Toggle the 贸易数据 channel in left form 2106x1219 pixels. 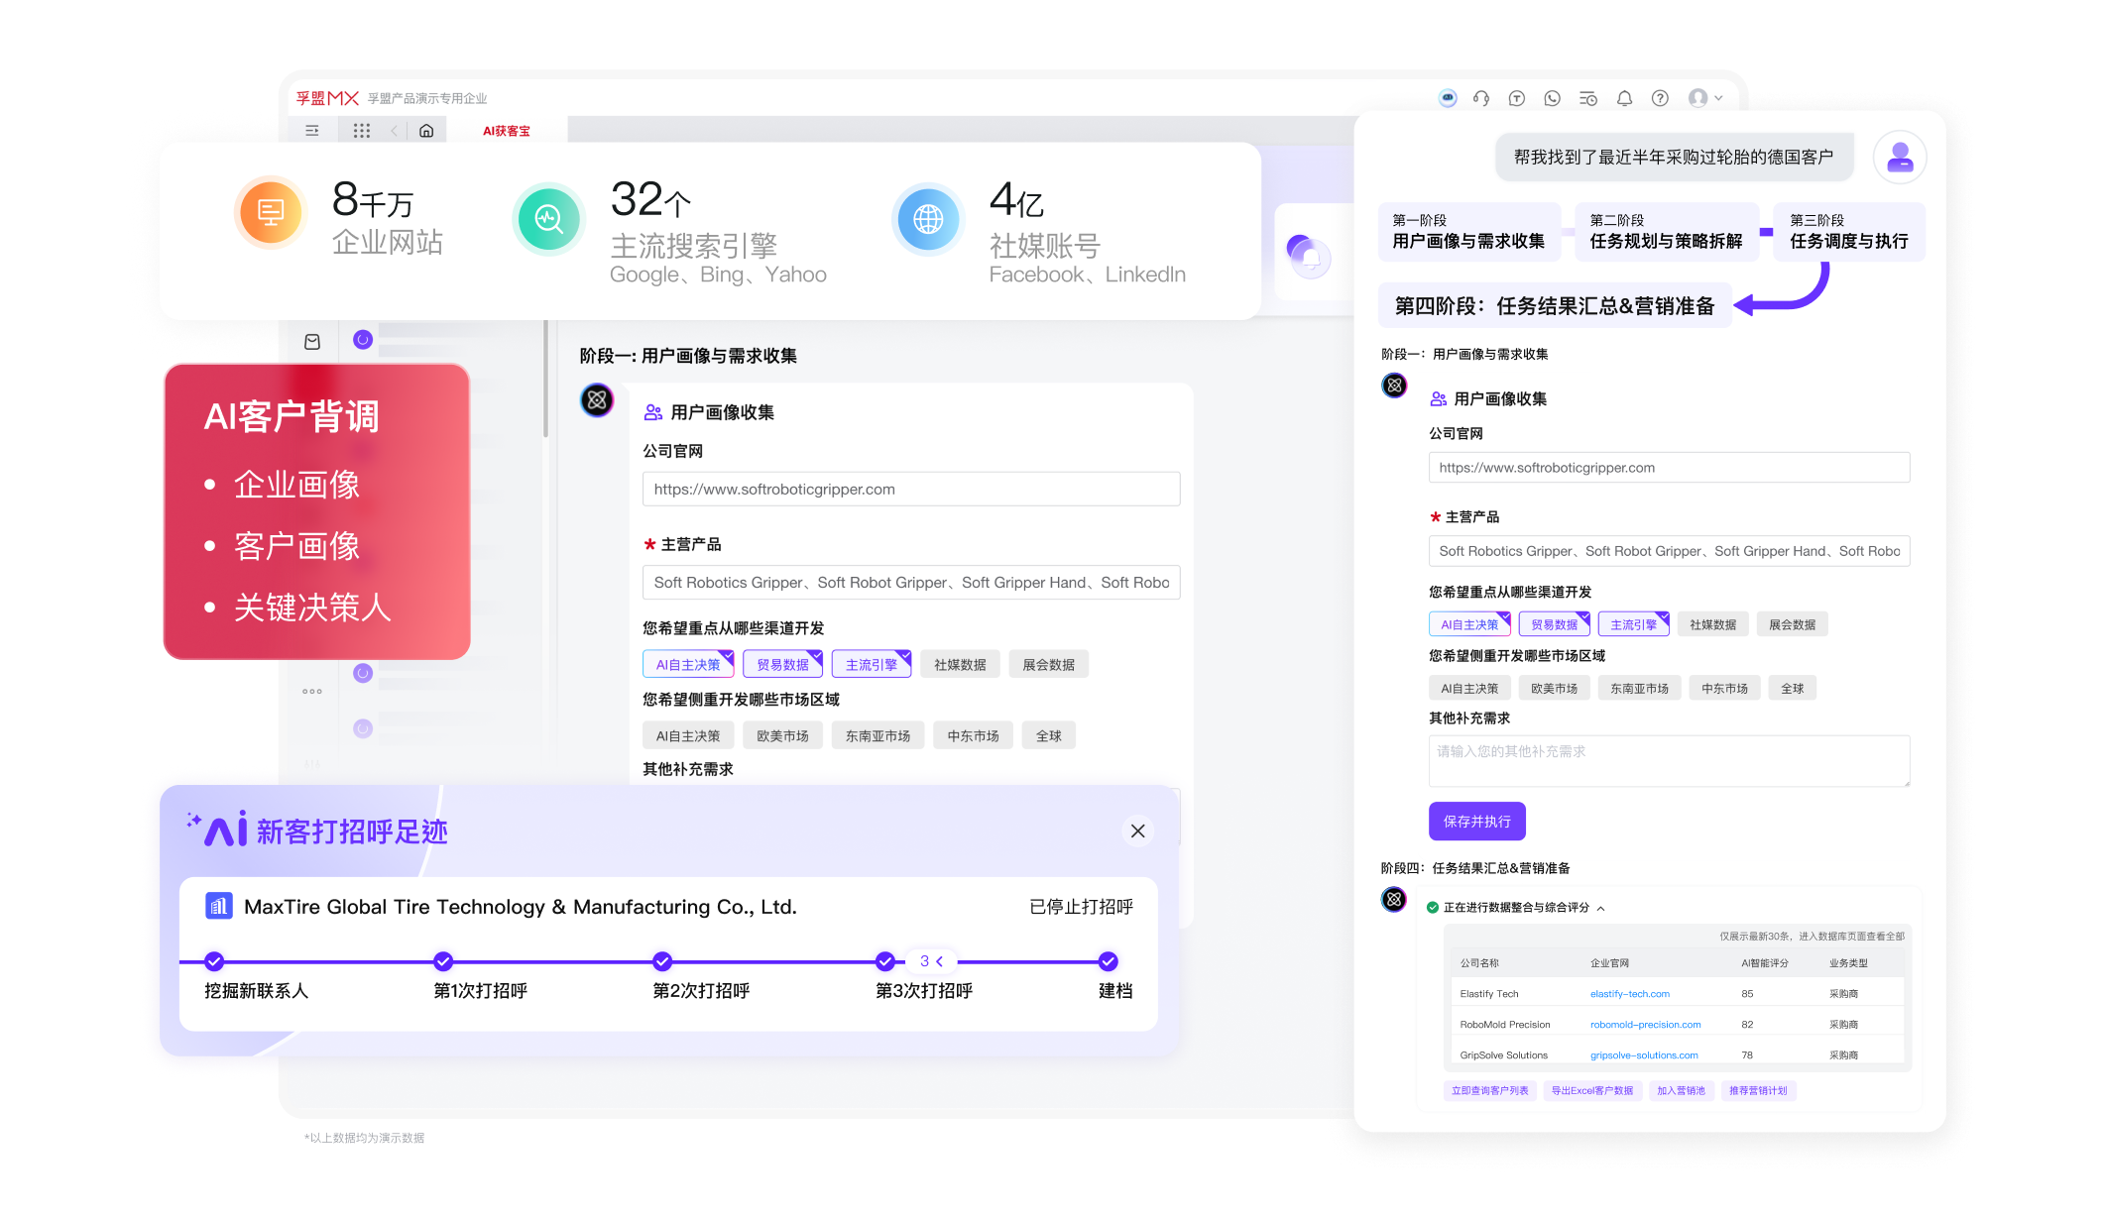(x=782, y=664)
